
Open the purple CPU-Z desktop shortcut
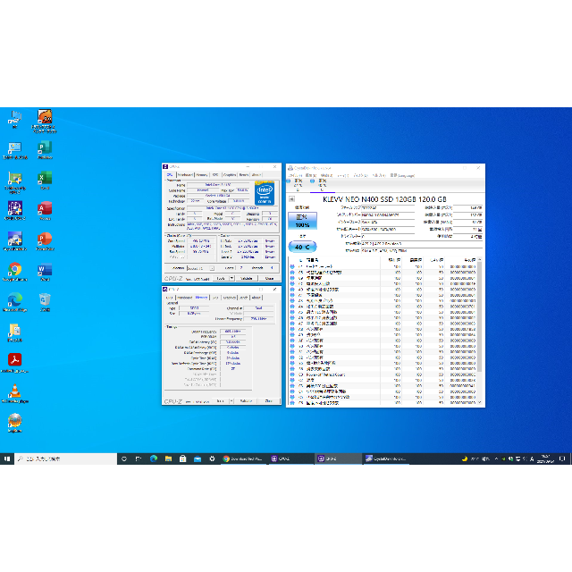[x=15, y=211]
